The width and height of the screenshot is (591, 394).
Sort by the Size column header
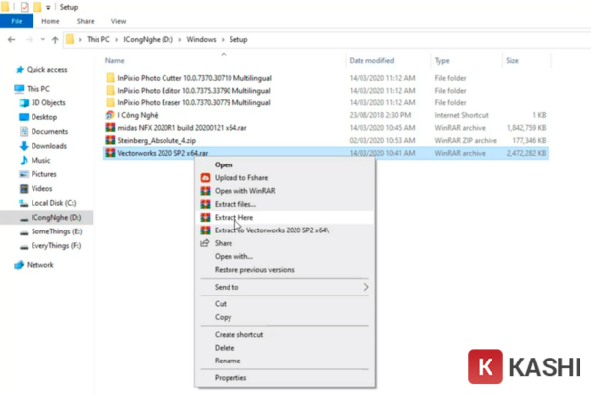pyautogui.click(x=512, y=60)
